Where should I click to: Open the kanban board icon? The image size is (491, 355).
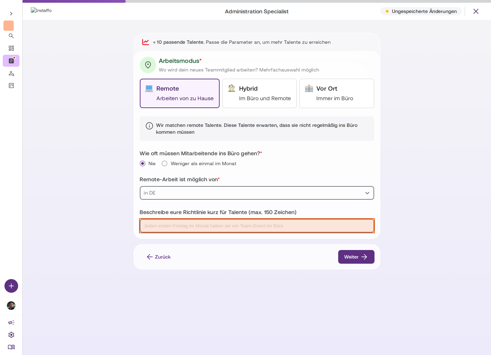pos(11,86)
